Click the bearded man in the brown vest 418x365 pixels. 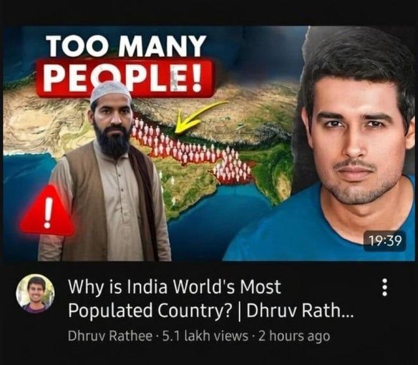point(105,171)
